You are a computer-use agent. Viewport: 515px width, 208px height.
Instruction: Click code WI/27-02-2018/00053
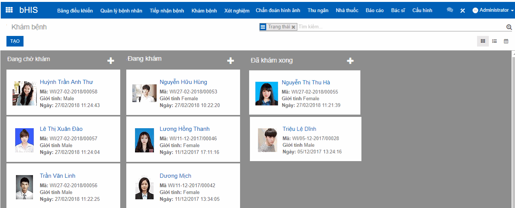click(193, 92)
